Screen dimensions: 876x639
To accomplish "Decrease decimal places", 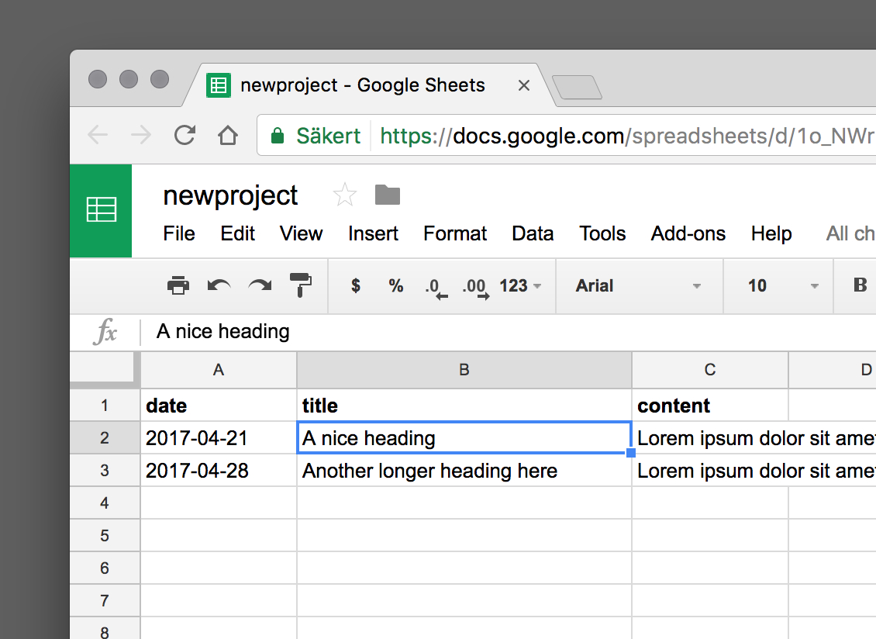I will tap(436, 287).
